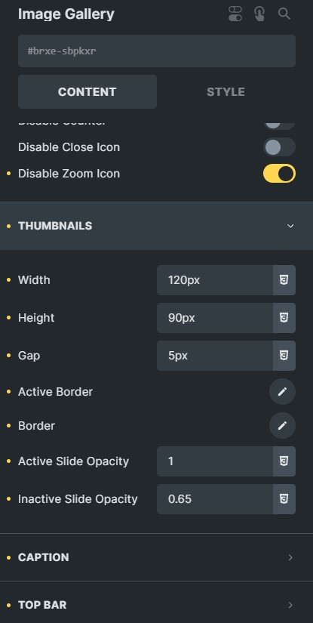The width and height of the screenshot is (313, 623).
Task: Click CSS variable icon for Gap
Action: 284,356
